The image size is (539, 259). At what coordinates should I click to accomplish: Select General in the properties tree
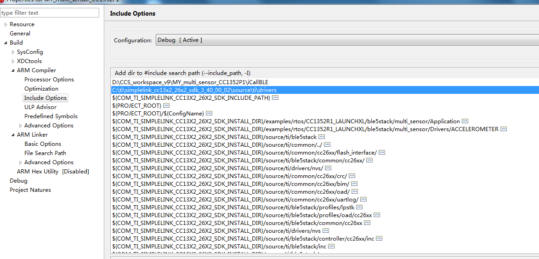pyautogui.click(x=20, y=34)
